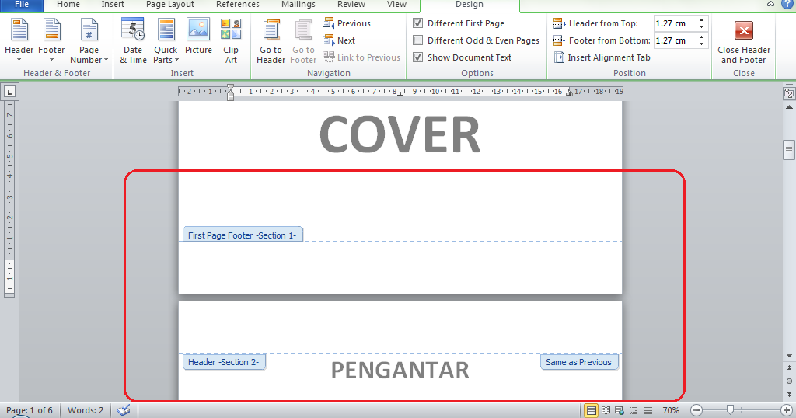Switch to Full Screen Reading view

click(x=606, y=410)
